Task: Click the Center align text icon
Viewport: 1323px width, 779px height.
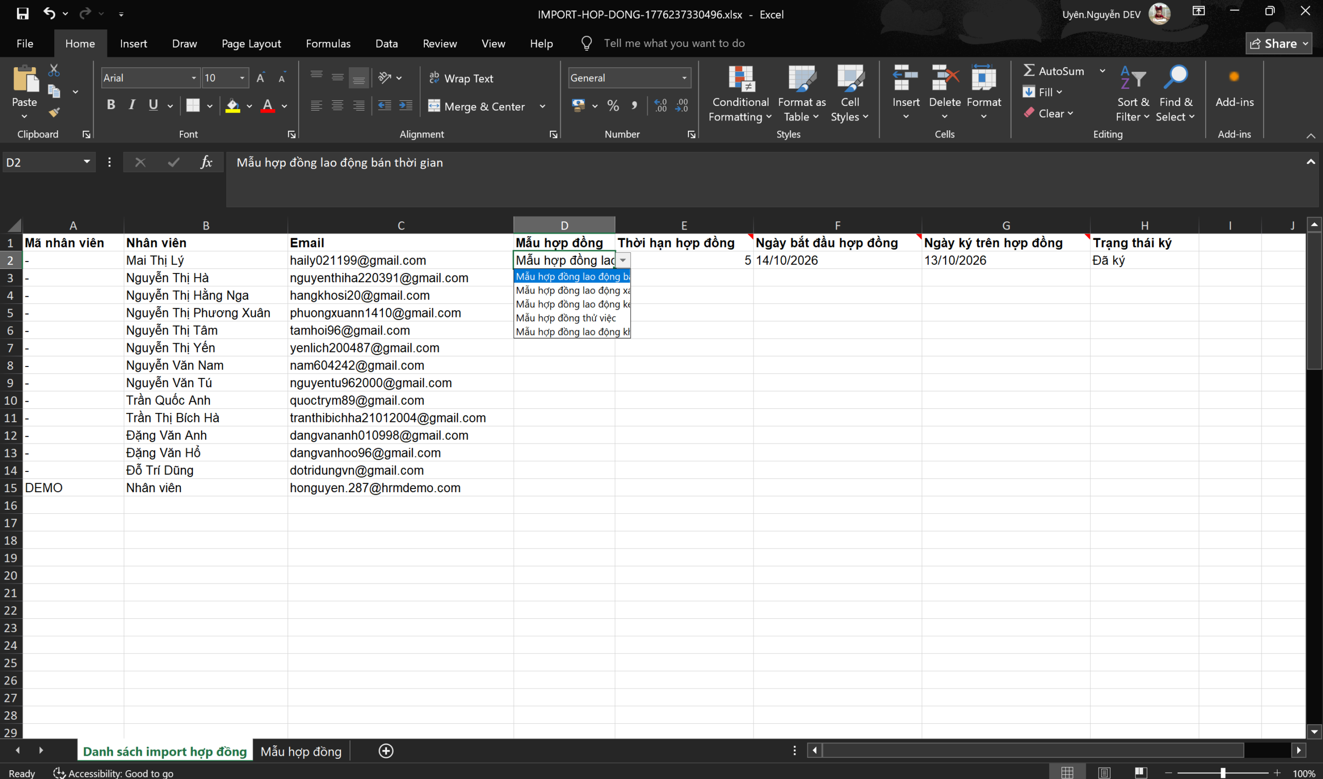Action: (x=337, y=106)
